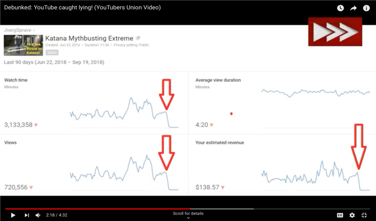Skip to the next video
The image size is (376, 221).
27,215
